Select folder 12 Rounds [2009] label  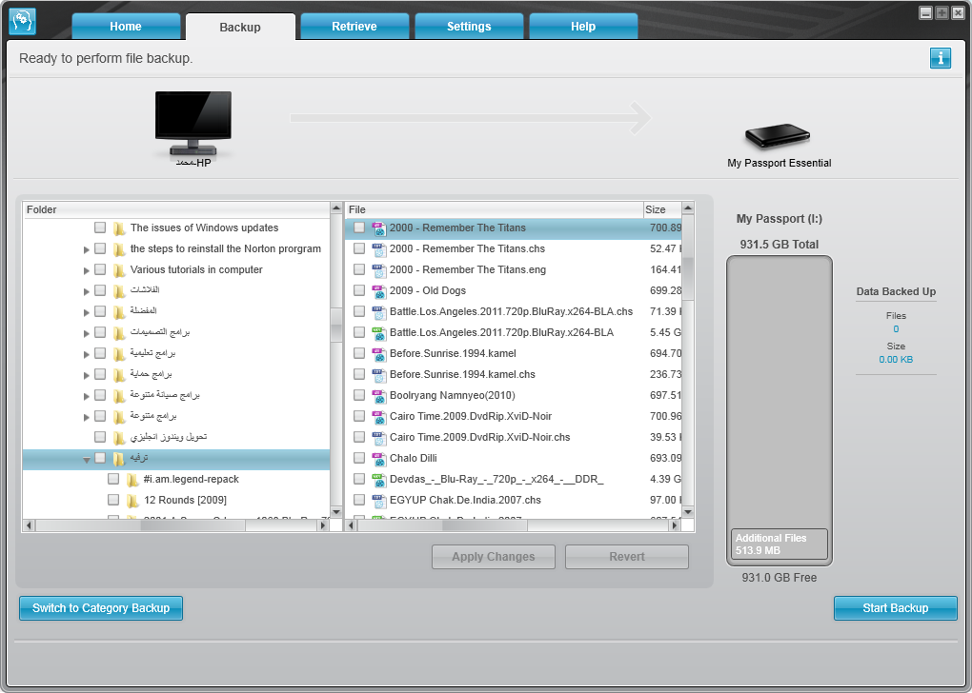click(186, 500)
